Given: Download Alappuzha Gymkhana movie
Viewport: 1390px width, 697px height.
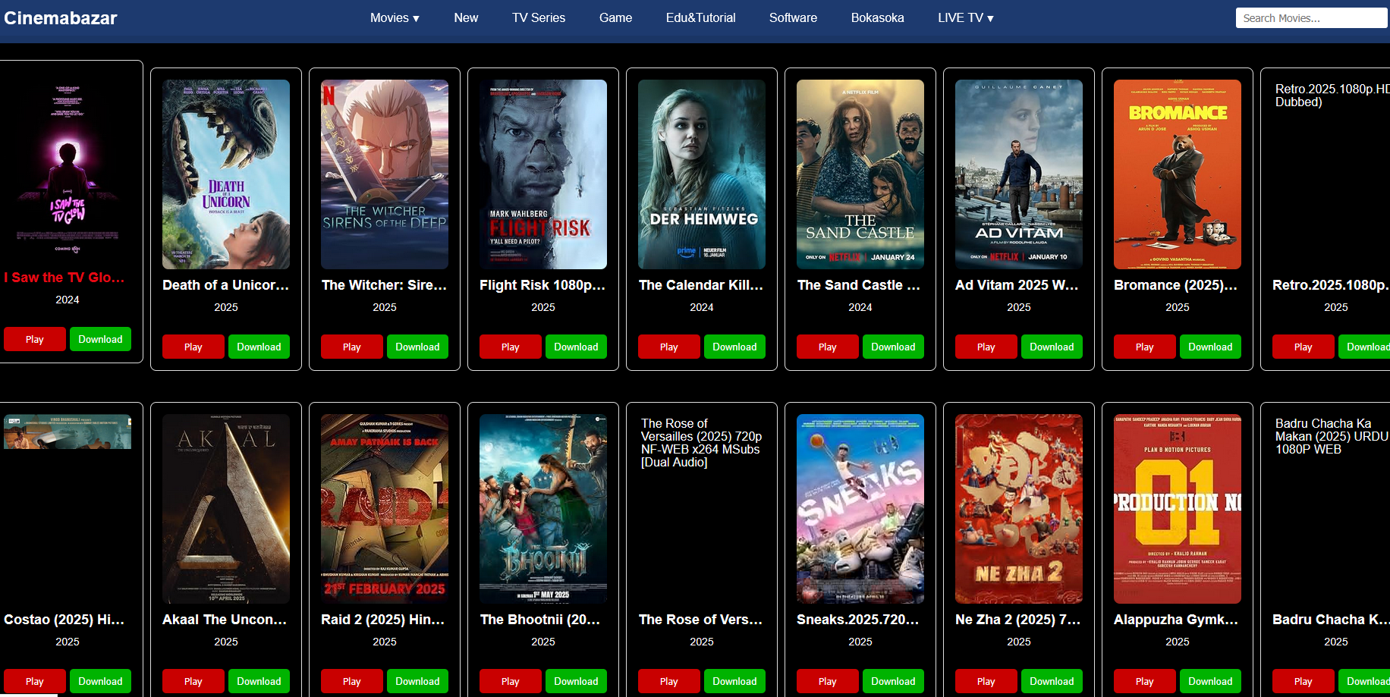Looking at the screenshot, I should (x=1210, y=681).
